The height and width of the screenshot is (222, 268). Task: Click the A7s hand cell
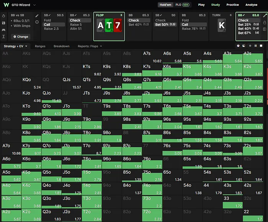[x=152, y=57]
